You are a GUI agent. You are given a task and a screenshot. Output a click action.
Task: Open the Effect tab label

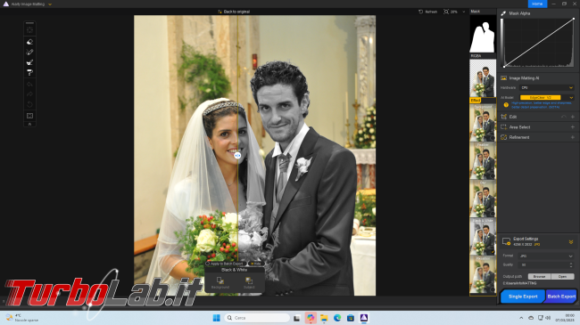[476, 101]
